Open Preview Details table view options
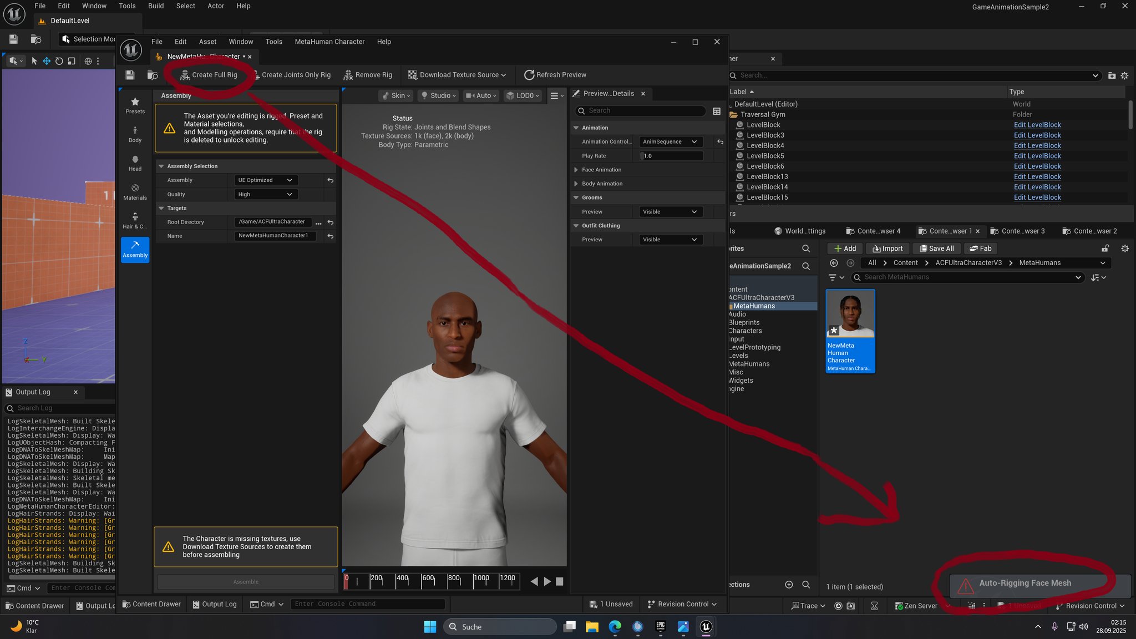 pos(717,111)
